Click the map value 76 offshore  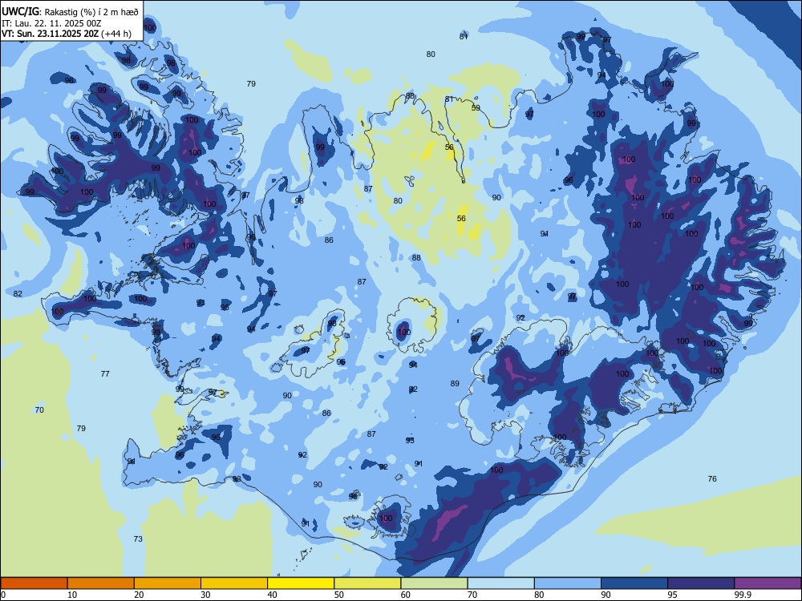(712, 479)
